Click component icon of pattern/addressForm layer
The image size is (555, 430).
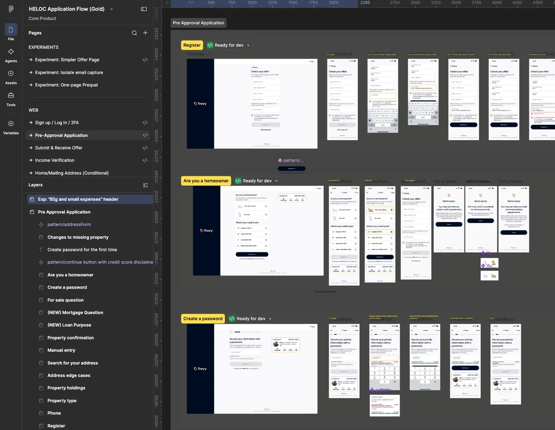tap(41, 225)
